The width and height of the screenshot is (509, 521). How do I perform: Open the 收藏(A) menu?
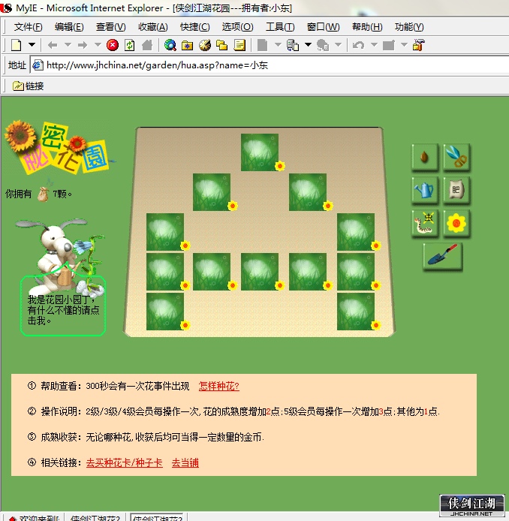pos(153,27)
